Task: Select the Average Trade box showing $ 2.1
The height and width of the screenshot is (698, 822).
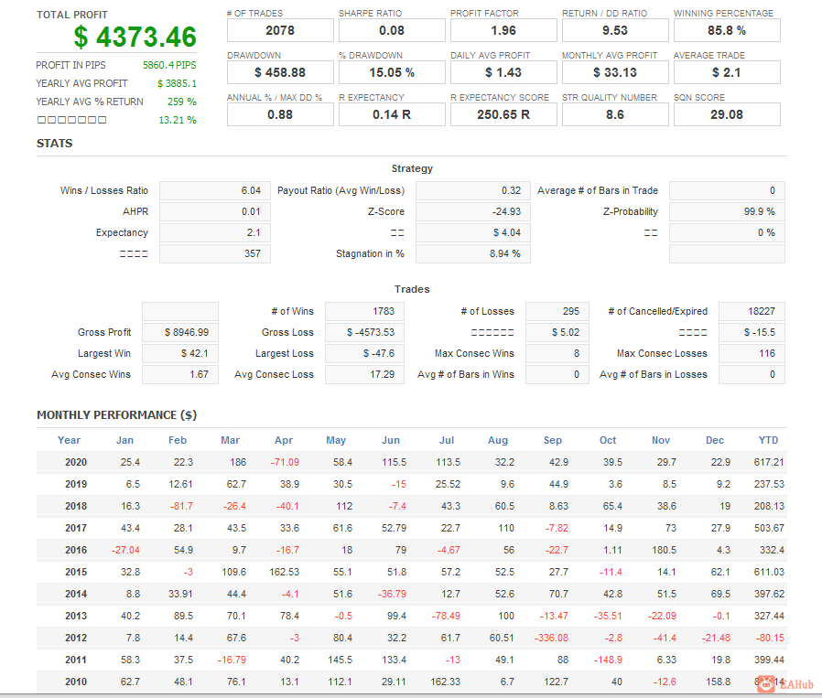Action: point(727,72)
